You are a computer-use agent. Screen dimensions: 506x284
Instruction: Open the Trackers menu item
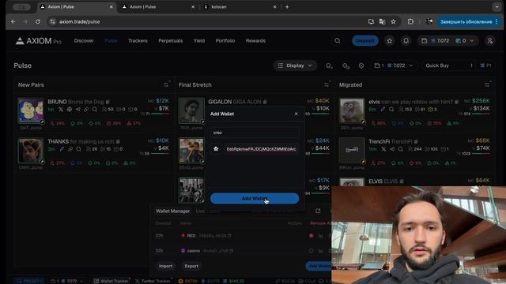pyautogui.click(x=138, y=41)
